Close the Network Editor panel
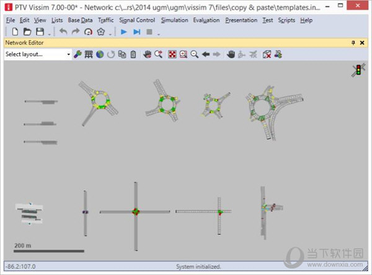This screenshot has height=275, width=372. pos(362,43)
